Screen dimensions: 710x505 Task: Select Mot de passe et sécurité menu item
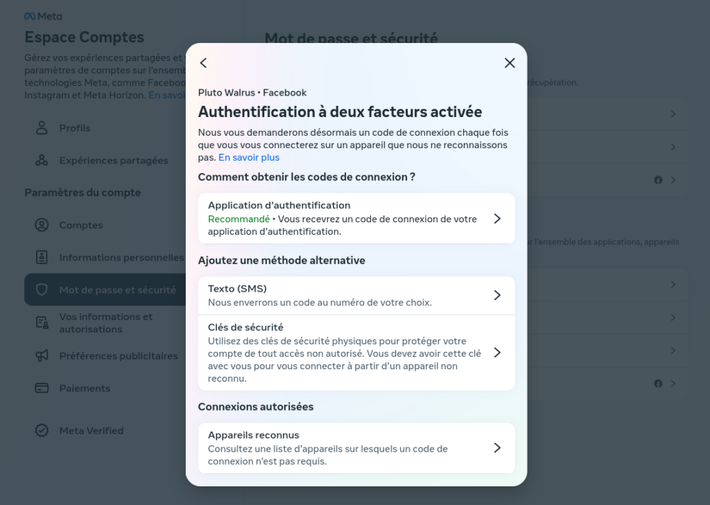(x=105, y=290)
